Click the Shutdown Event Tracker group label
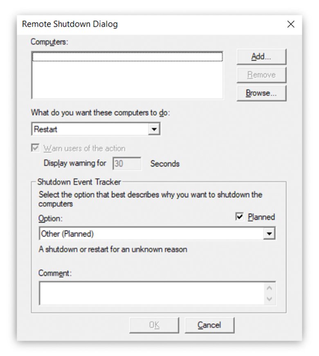This screenshot has width=319, height=356. [79, 182]
